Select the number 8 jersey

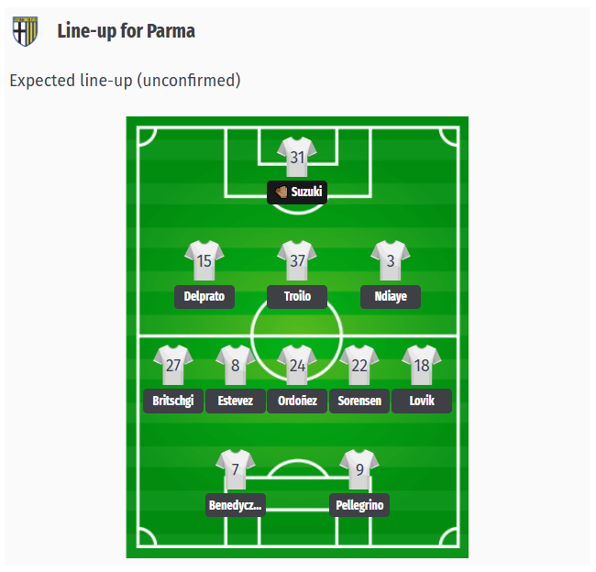[x=236, y=365]
